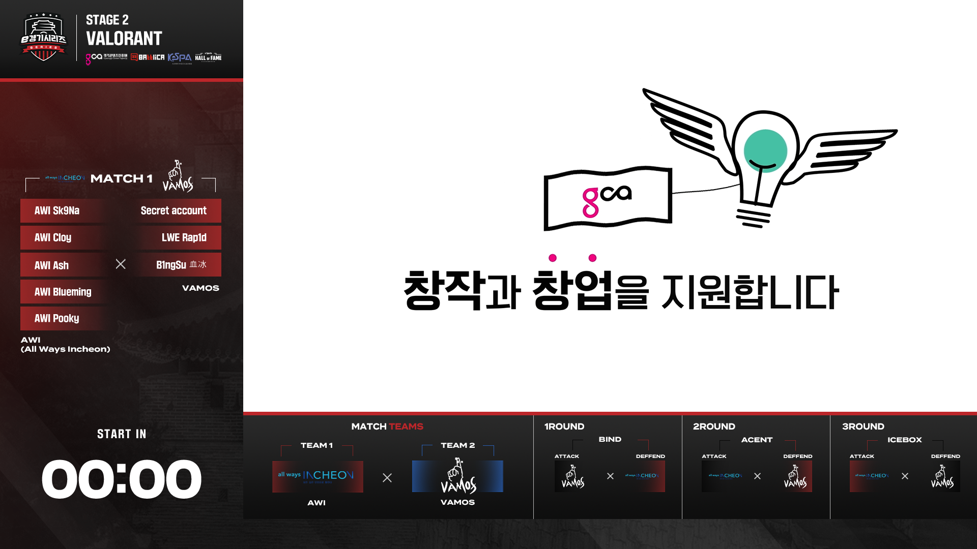Click the ACENT map name

click(x=757, y=440)
